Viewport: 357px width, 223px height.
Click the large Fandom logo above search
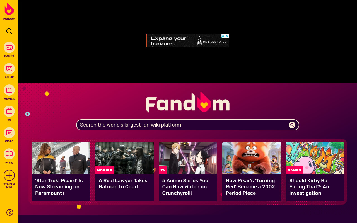(188, 102)
